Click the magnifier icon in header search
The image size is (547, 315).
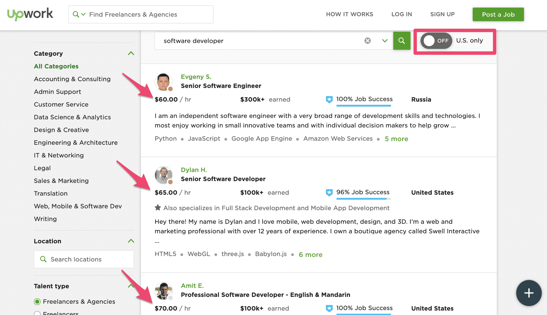[x=76, y=14]
